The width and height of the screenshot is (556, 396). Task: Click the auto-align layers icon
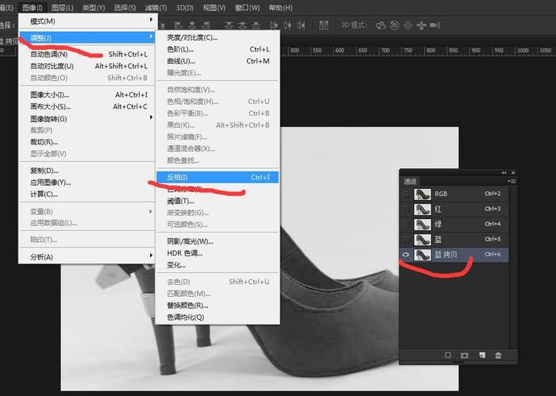pyautogui.click(x=323, y=25)
